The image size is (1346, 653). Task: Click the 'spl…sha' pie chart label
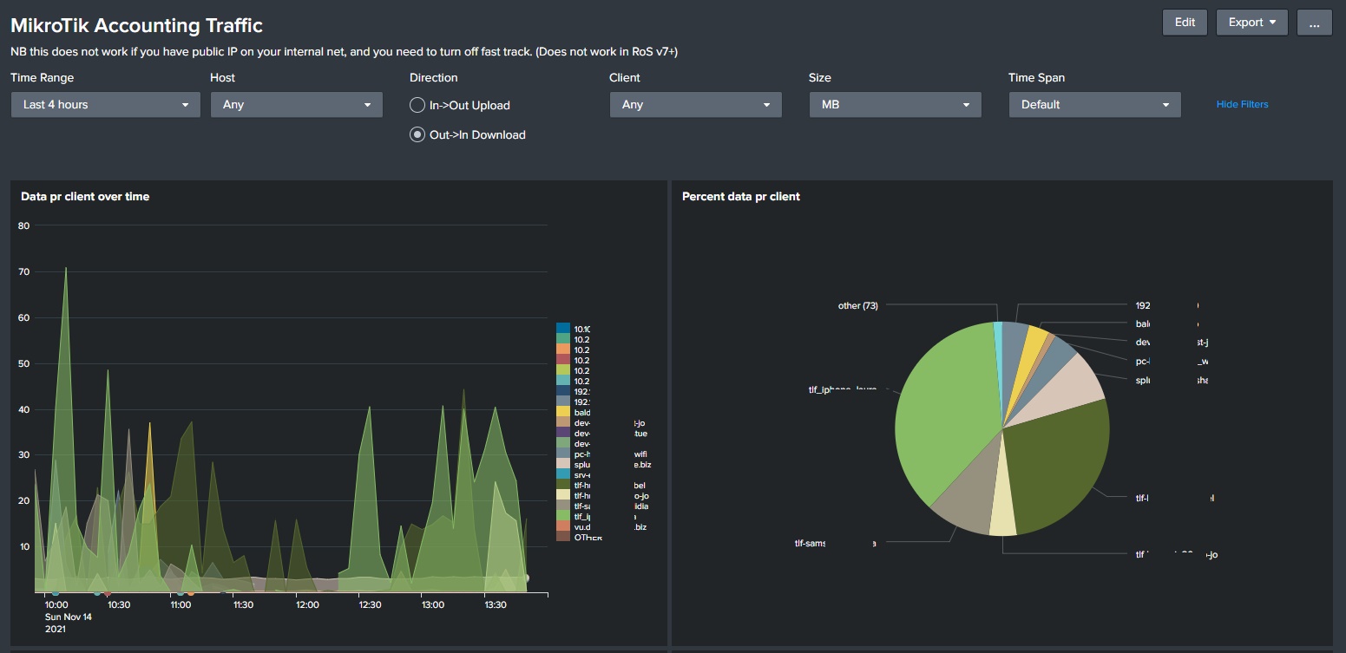tap(1172, 380)
